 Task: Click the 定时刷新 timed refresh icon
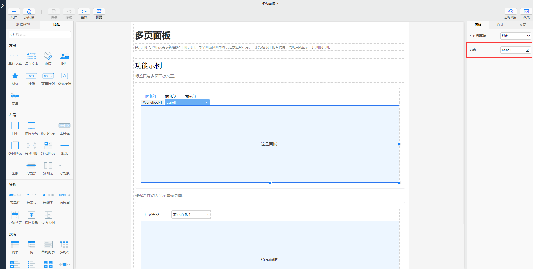click(511, 12)
